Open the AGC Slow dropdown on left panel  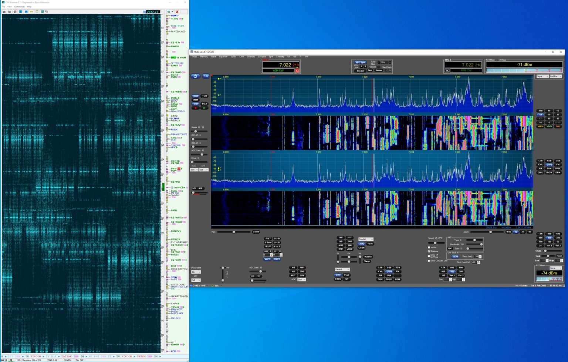(x=194, y=170)
